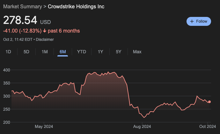
Task: Select the 5Y time range tab
Action: pyautogui.click(x=118, y=52)
